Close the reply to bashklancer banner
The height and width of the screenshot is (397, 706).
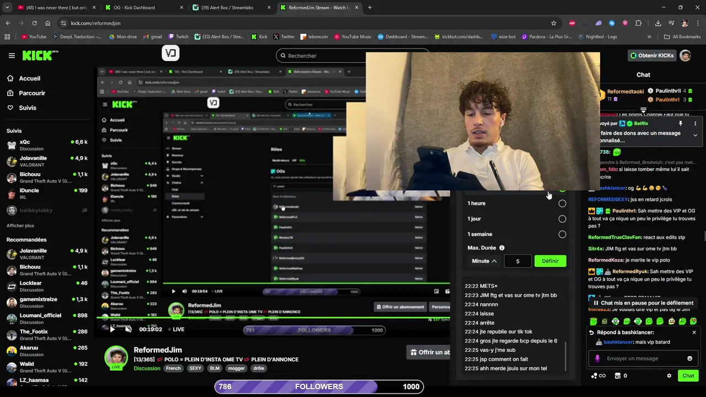tap(694, 332)
